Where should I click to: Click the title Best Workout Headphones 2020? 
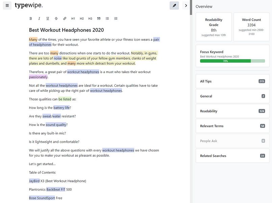click(66, 30)
